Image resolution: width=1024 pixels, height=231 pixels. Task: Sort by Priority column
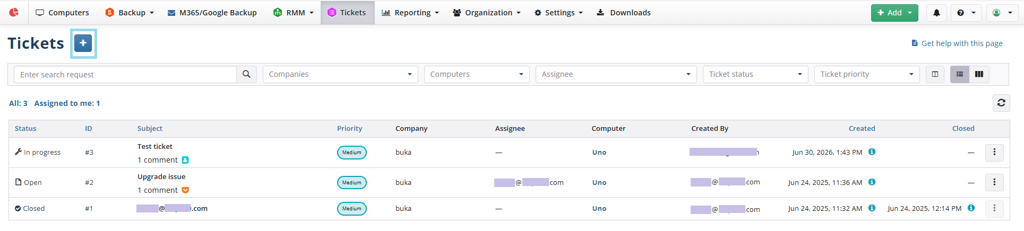coord(349,128)
